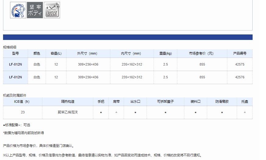Select the 规格明细 section heading
The image size is (266, 160).
click(10, 47)
